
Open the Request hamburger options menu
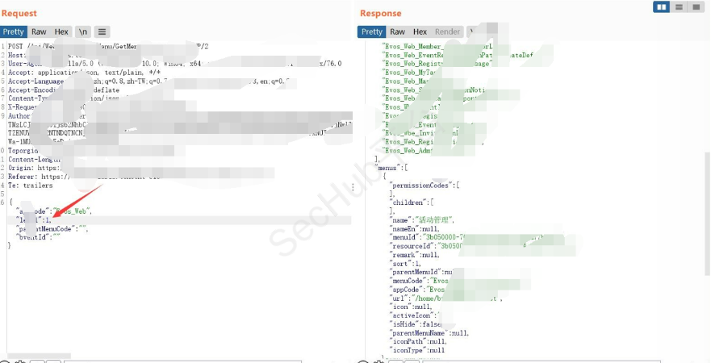[102, 32]
